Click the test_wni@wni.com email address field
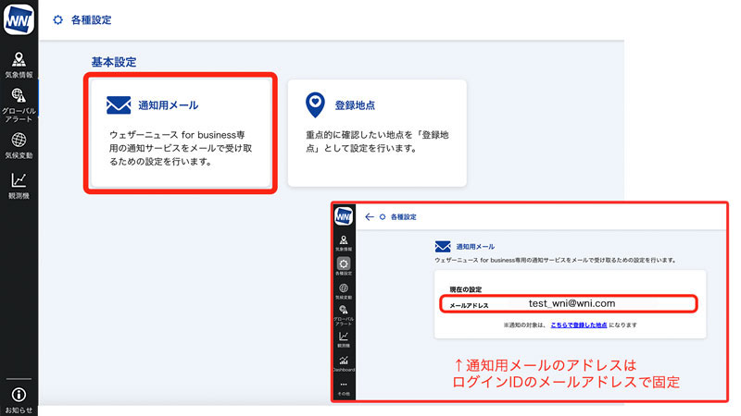 (x=571, y=303)
